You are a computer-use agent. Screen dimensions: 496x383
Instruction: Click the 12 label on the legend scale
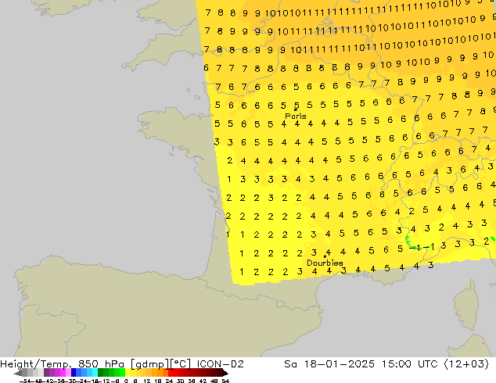[147, 381]
